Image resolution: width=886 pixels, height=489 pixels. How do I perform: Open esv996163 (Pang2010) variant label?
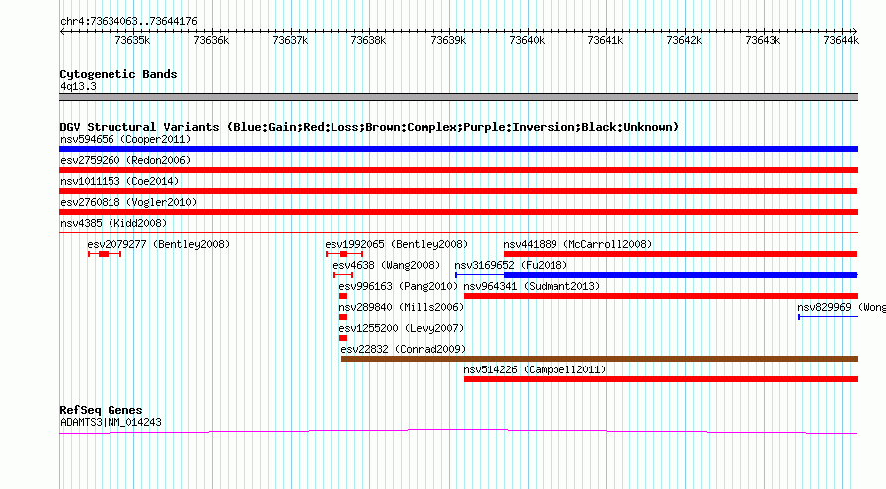398,286
